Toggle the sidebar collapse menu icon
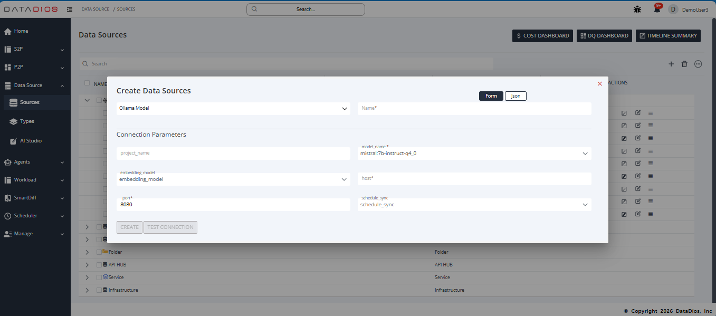Screen dimensions: 716x316 tap(70, 9)
